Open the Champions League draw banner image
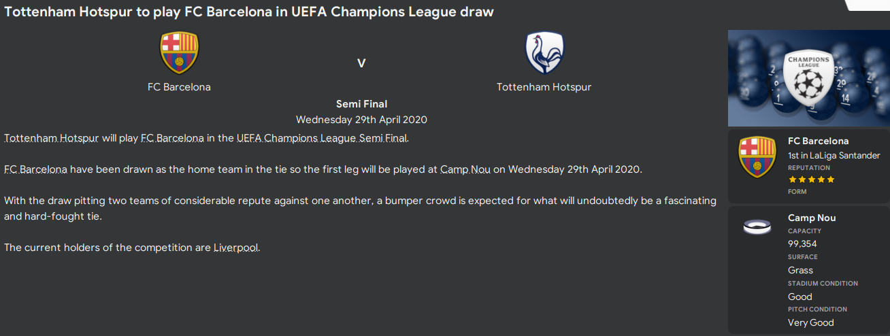Screen dimensions: 890x336 (x=808, y=78)
